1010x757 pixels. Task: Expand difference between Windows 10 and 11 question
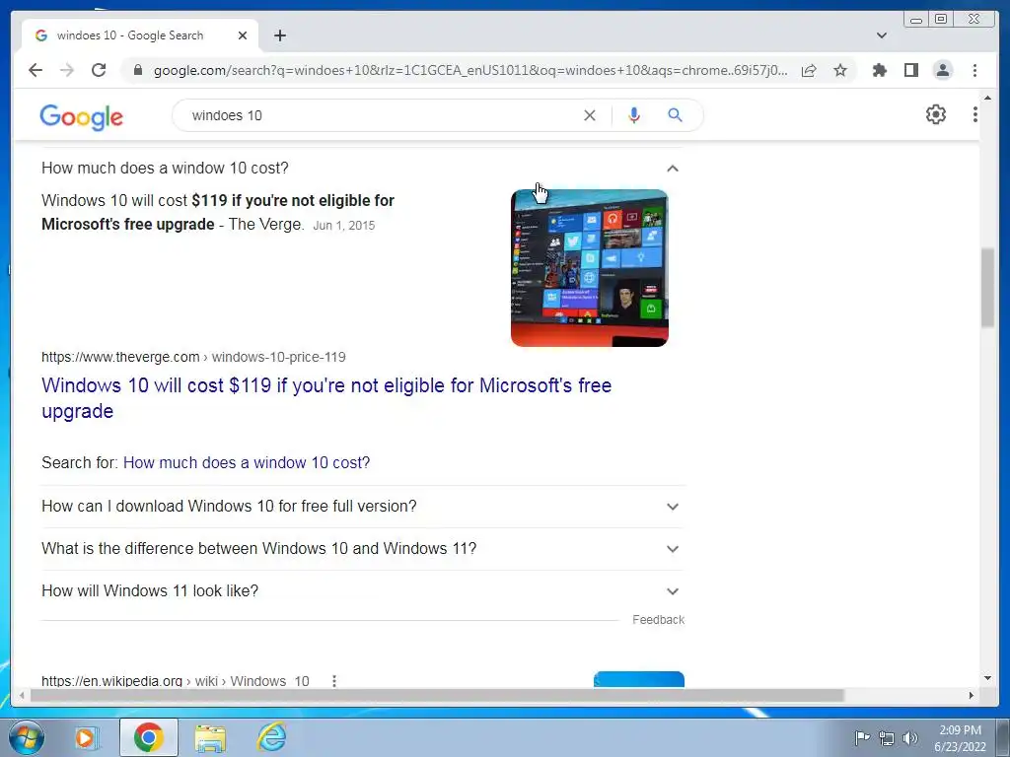pyautogui.click(x=362, y=549)
